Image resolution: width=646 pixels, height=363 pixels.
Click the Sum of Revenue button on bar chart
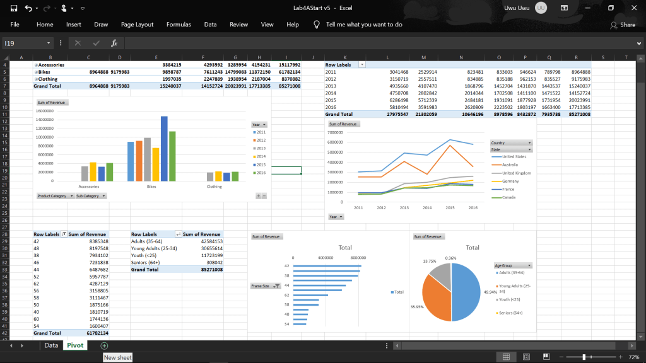point(51,102)
